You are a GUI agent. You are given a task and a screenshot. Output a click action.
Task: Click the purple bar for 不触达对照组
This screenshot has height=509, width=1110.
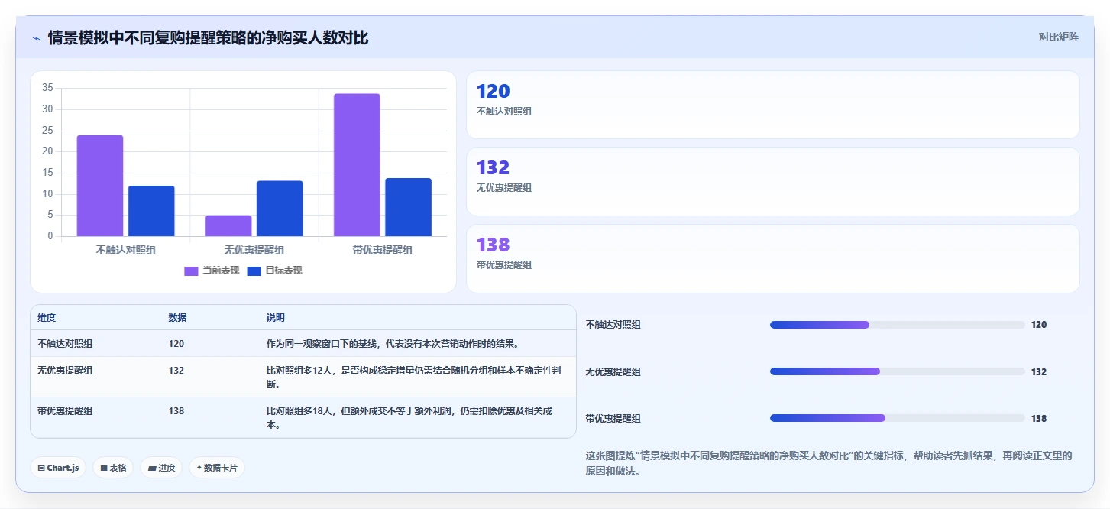coord(100,186)
